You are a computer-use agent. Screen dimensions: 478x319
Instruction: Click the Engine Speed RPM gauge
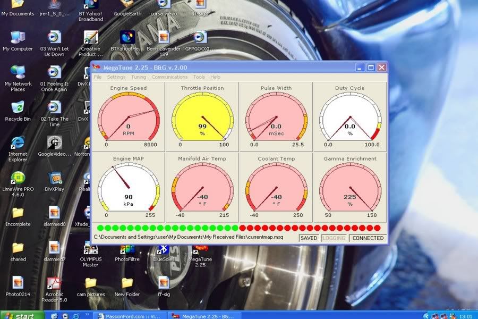129,116
